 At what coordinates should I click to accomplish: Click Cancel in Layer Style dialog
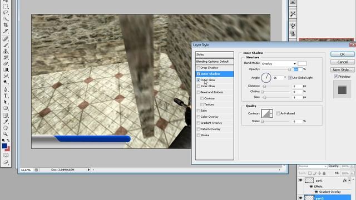coord(343,62)
